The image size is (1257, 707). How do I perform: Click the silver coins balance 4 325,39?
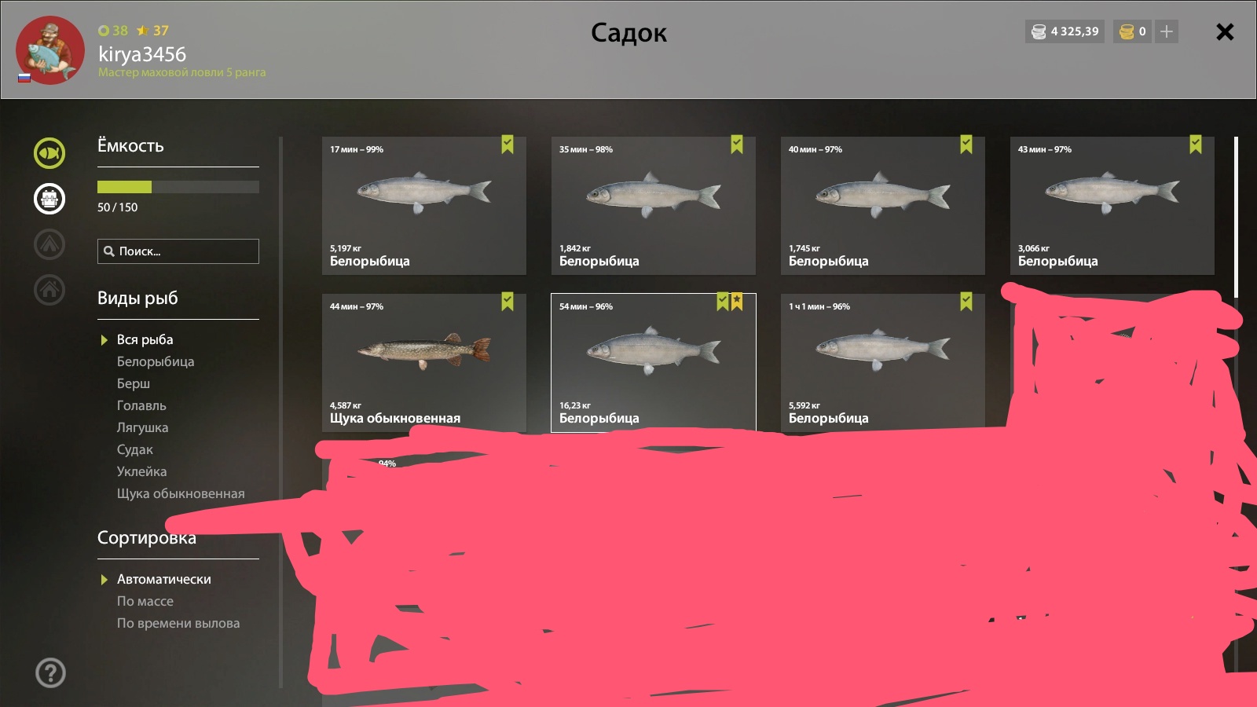[1065, 31]
